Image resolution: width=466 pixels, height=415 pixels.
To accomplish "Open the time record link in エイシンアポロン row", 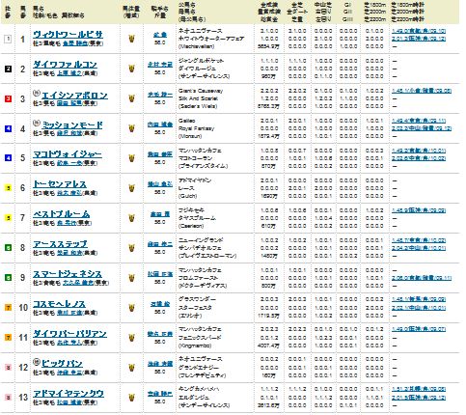I will tap(422, 91).
